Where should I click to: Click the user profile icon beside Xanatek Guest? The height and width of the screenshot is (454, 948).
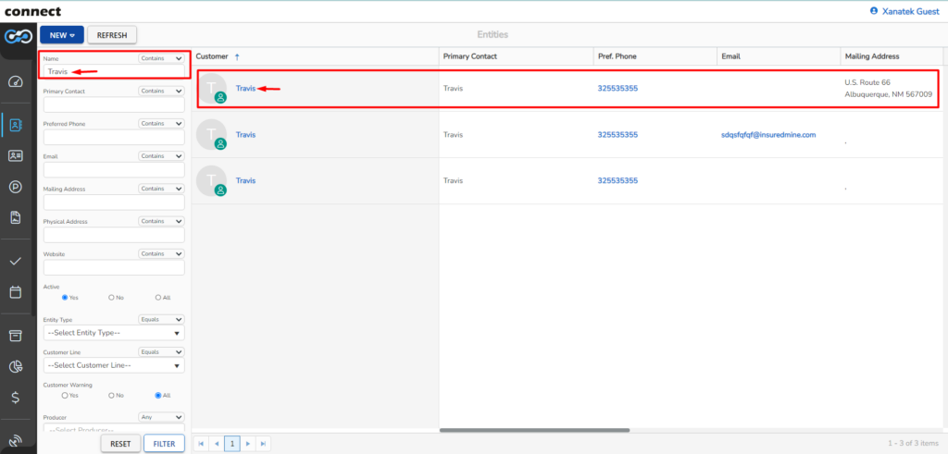click(x=873, y=11)
